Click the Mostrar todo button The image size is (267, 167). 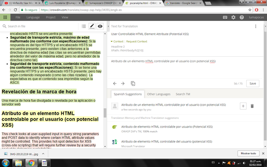[x=248, y=153]
